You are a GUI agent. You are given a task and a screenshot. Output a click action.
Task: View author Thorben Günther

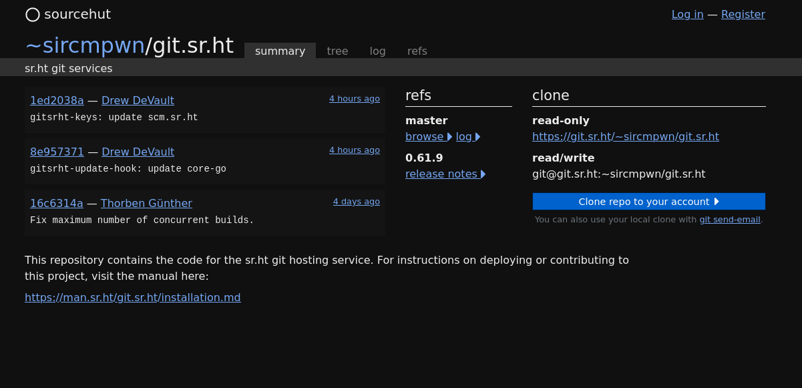click(146, 203)
